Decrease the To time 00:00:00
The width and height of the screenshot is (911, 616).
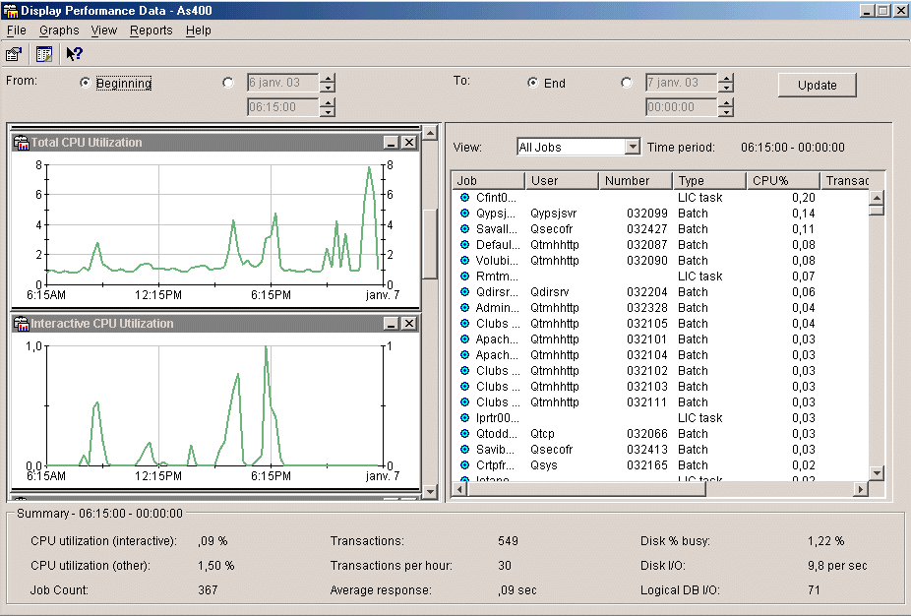point(726,111)
